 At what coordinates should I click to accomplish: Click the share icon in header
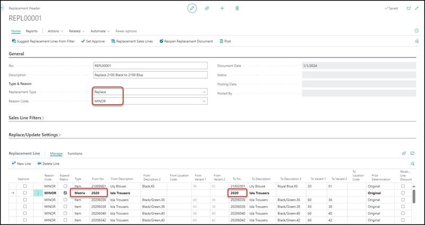[207, 8]
